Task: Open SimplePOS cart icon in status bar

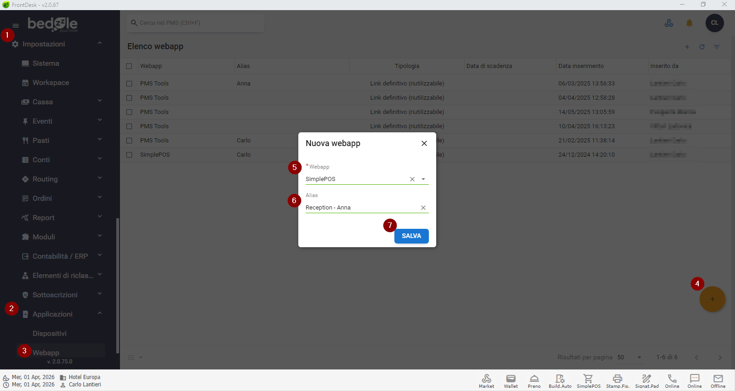Action: (x=588, y=380)
